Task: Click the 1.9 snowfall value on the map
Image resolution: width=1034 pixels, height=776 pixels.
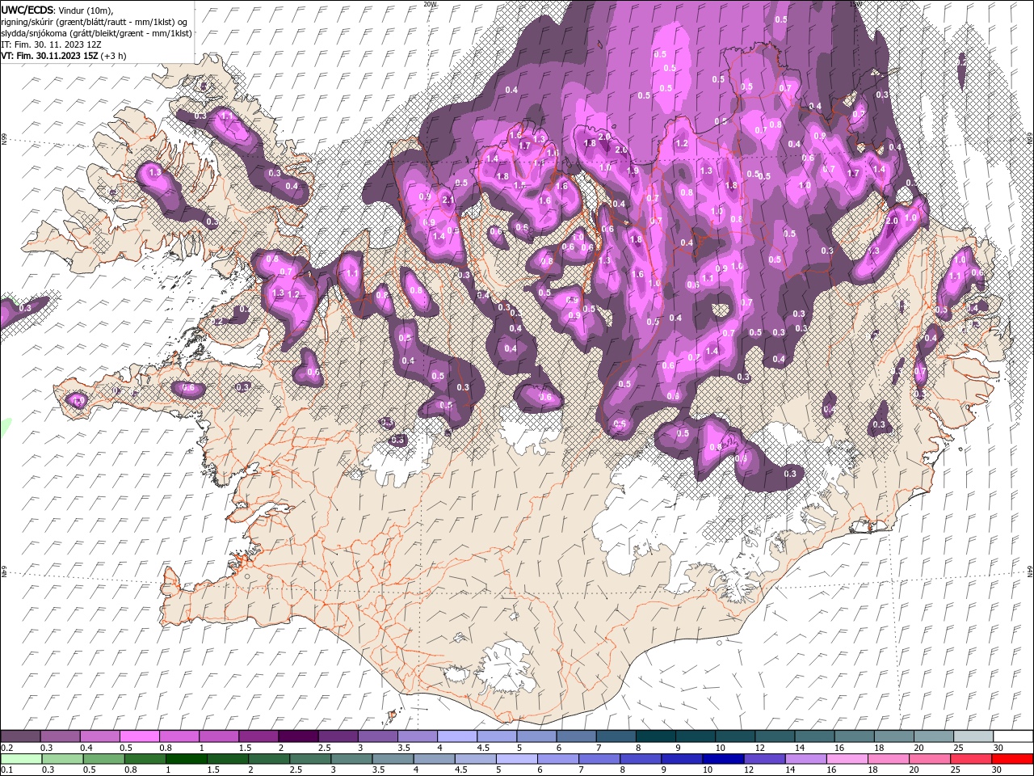Action: [633, 171]
